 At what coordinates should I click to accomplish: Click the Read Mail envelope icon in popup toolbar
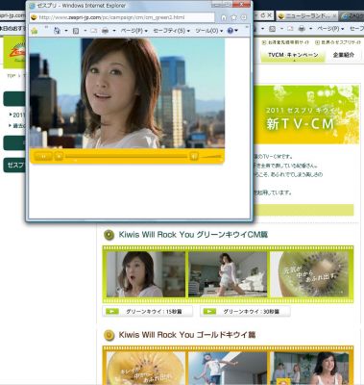click(x=93, y=31)
